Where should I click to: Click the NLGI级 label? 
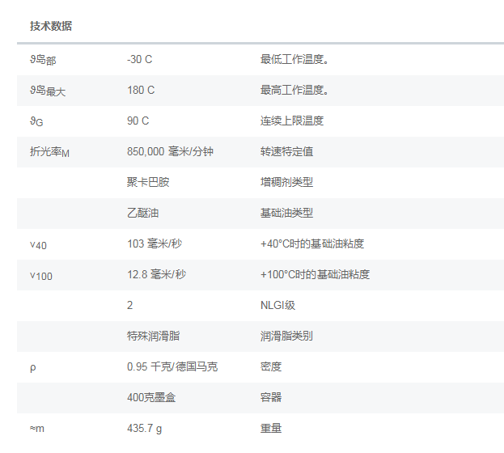pyautogui.click(x=277, y=305)
